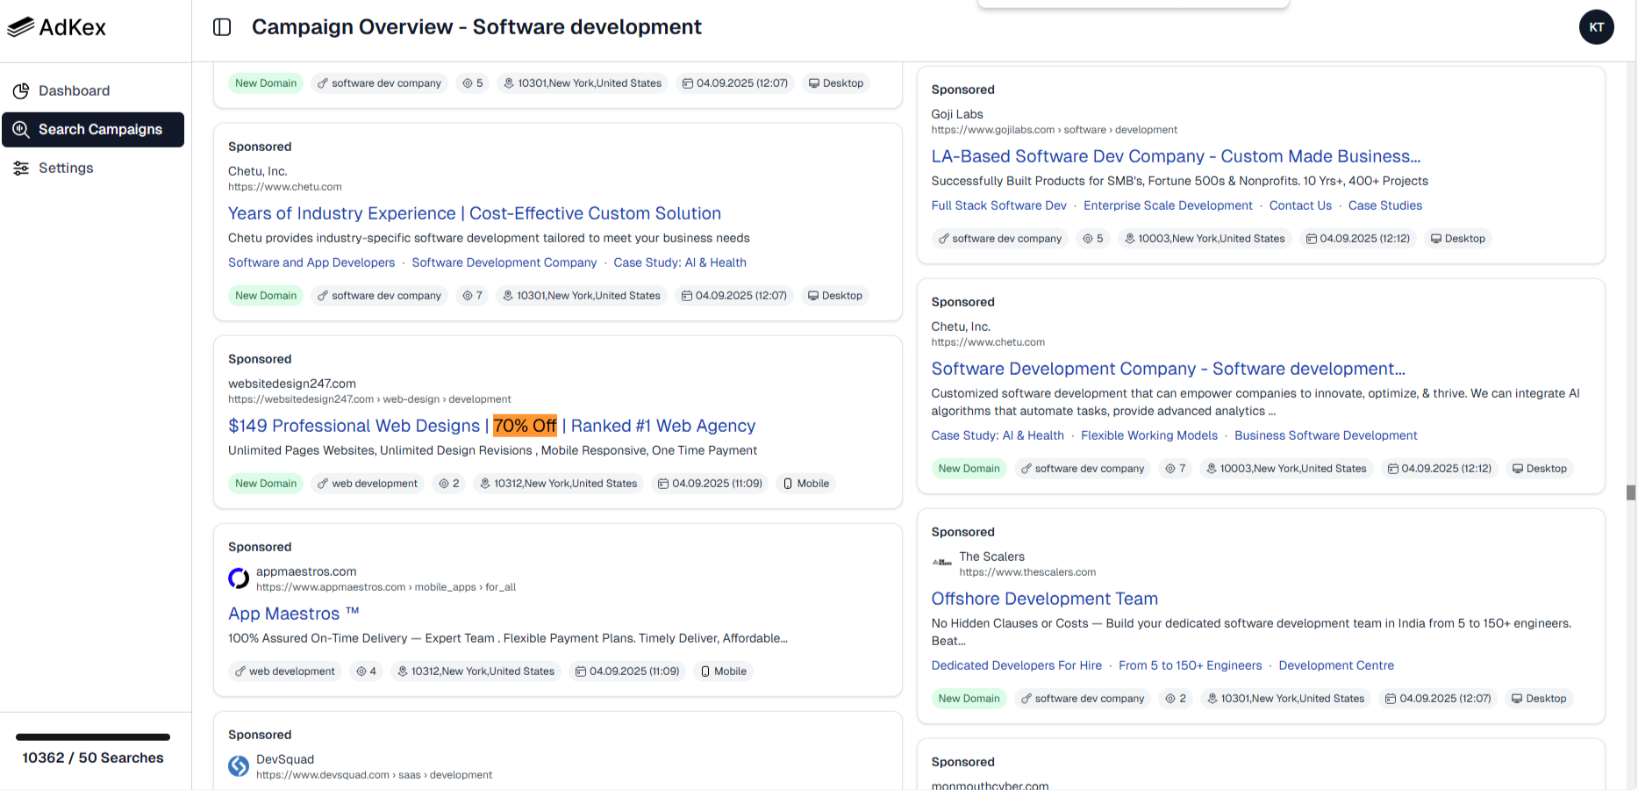
Task: Click 'Offshore Development Team' headline
Action: tap(1044, 599)
